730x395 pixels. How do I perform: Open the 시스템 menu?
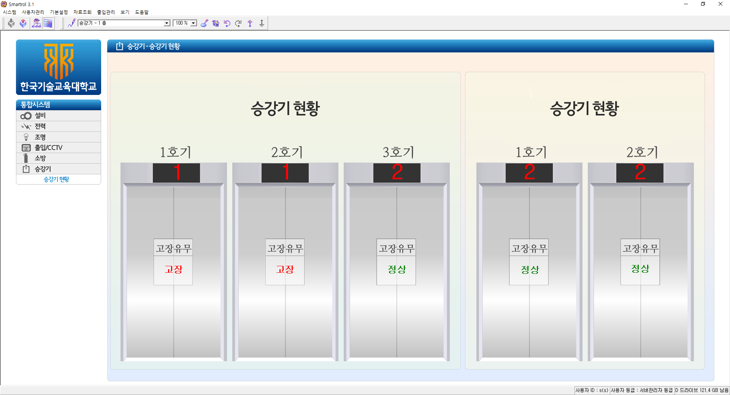(10, 12)
